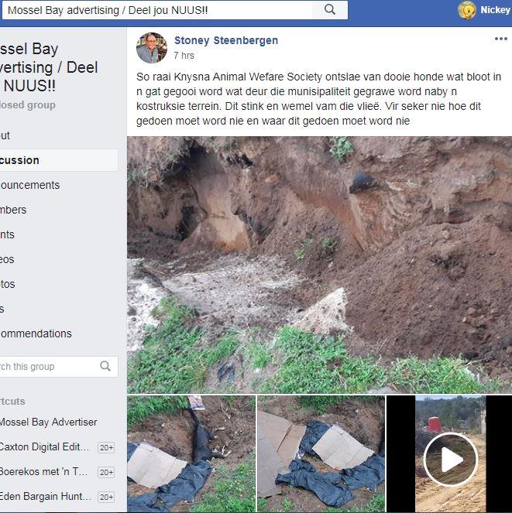Click 20+ badge next to Boerekos
This screenshot has width=512, height=513.
click(106, 472)
